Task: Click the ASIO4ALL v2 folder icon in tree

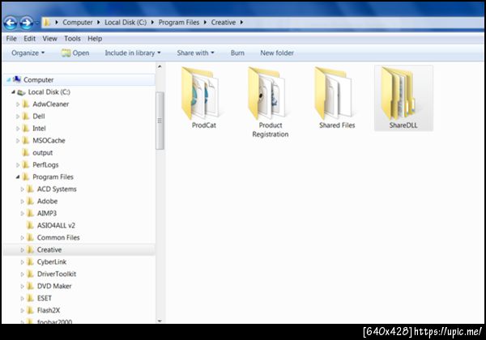Action: pyautogui.click(x=31, y=225)
